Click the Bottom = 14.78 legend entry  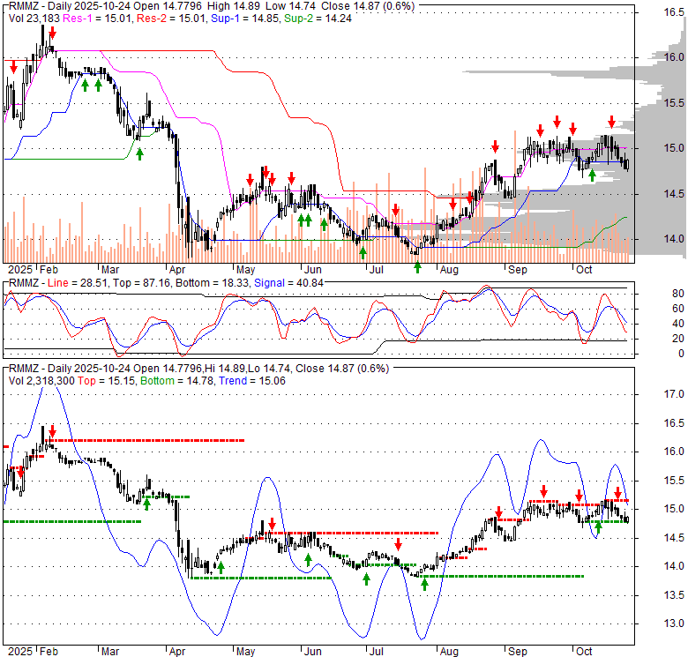click(176, 381)
